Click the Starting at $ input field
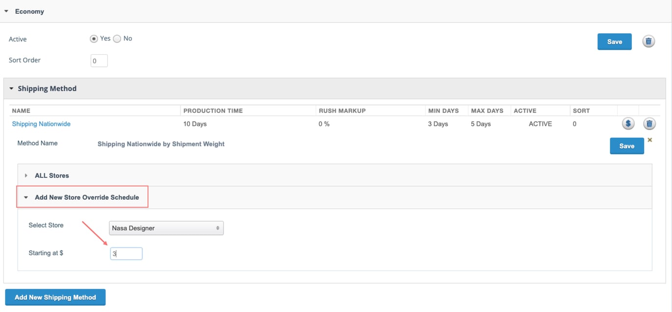The height and width of the screenshot is (312, 672). coord(126,253)
